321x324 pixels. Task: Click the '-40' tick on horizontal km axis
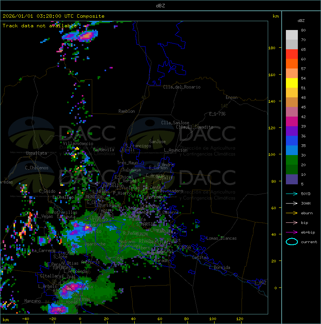click(x=25, y=319)
